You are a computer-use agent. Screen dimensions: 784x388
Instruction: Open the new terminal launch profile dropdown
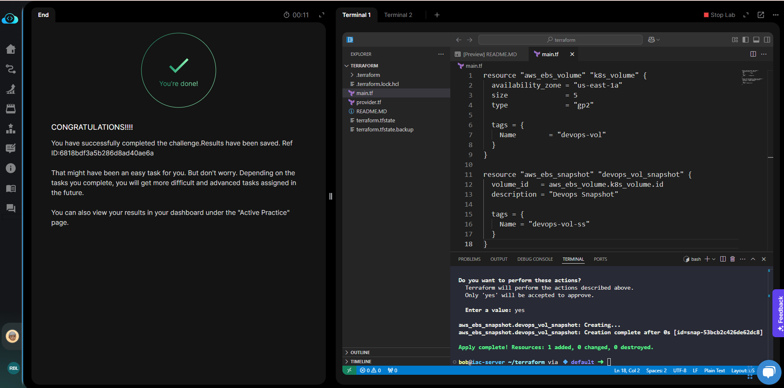pyautogui.click(x=714, y=259)
